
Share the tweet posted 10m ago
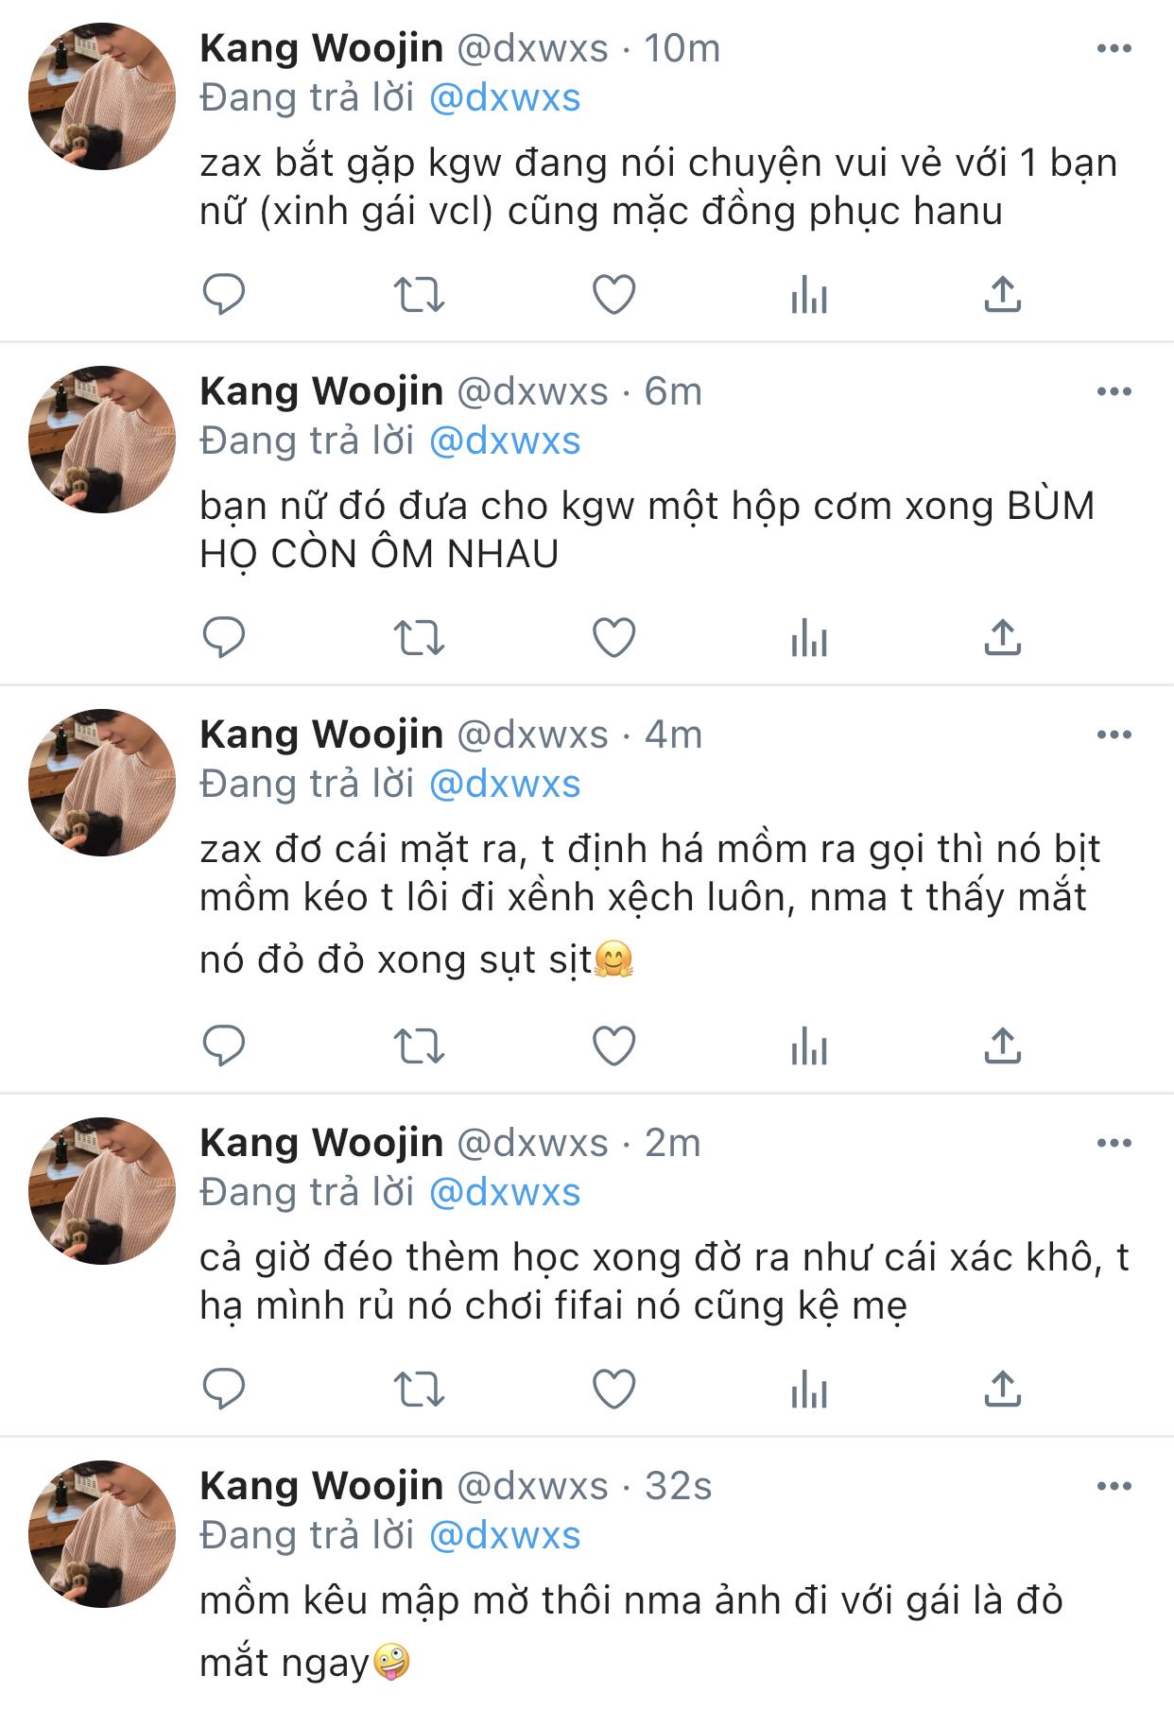point(1002,295)
